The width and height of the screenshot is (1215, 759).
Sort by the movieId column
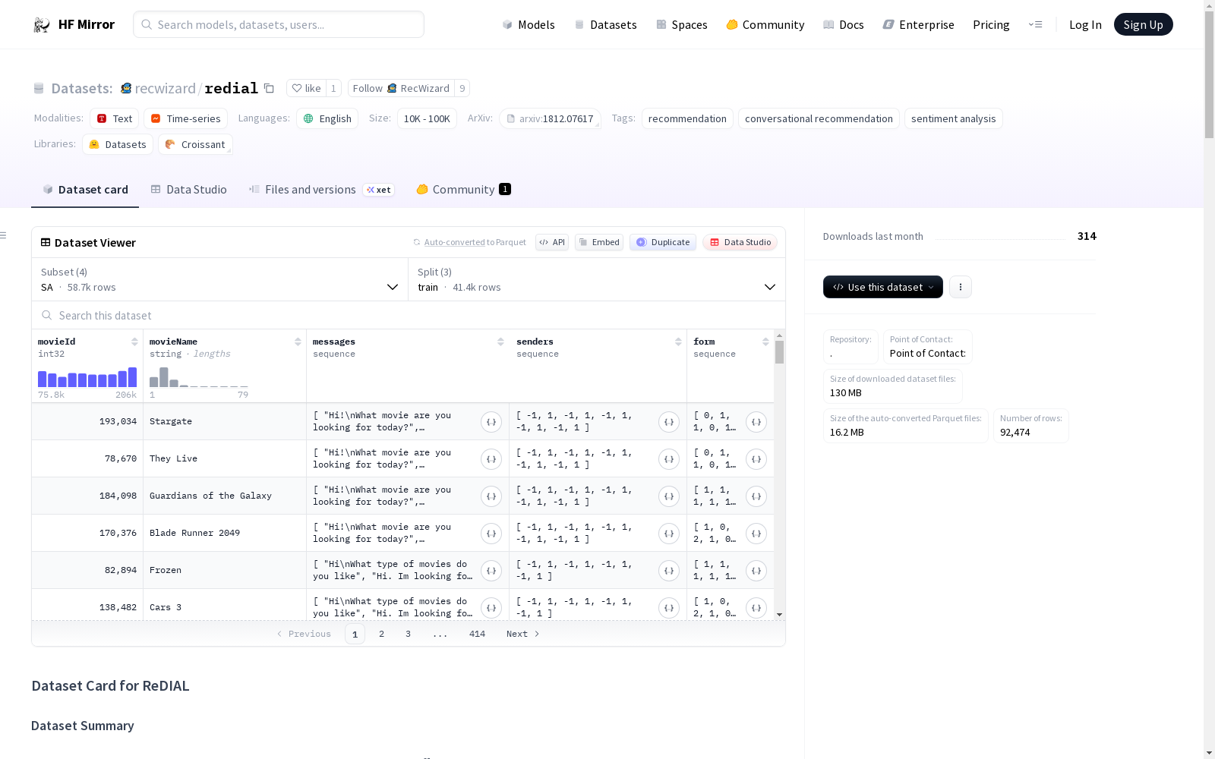coord(134,342)
